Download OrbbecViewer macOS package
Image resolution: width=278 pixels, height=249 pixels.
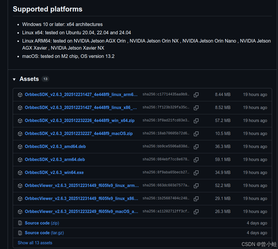pyautogui.click(x=81, y=211)
